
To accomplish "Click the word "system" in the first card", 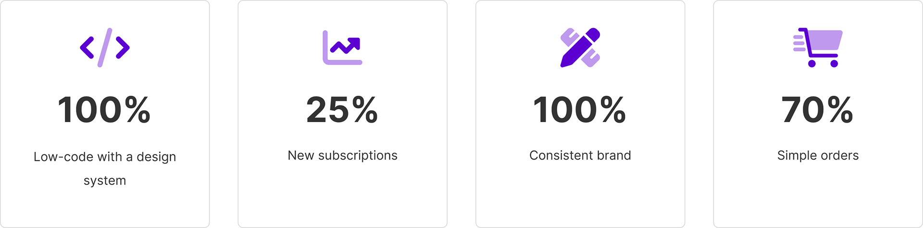I will tap(105, 181).
